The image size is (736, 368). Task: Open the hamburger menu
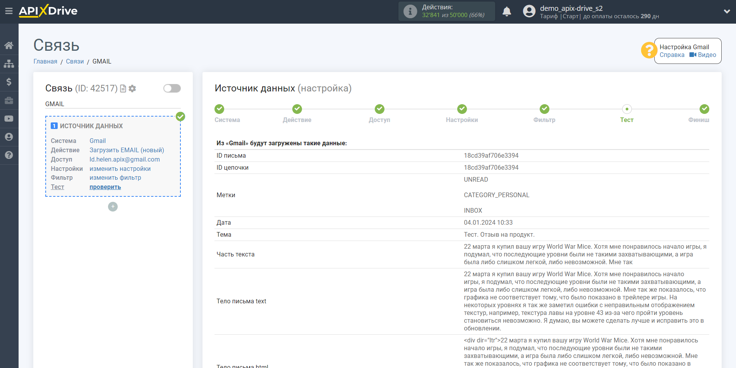(9, 11)
